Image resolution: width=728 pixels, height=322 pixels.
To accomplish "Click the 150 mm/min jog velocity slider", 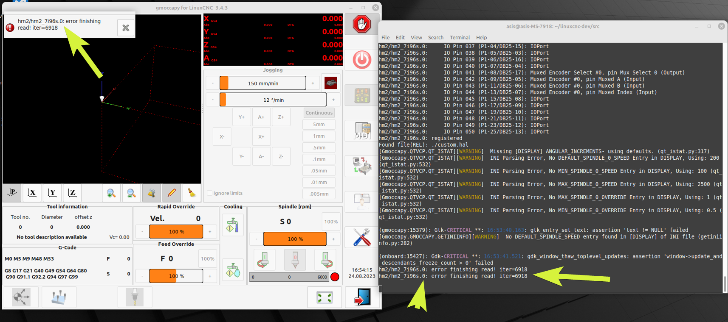I will (262, 83).
